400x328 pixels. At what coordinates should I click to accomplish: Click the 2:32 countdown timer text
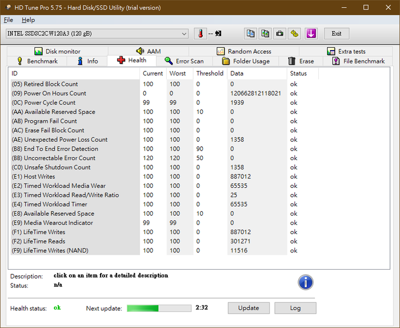202,307
